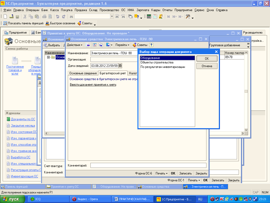The height and width of the screenshot is (203, 270).
Task: Open the Выработка ОС link
Action: [21, 157]
